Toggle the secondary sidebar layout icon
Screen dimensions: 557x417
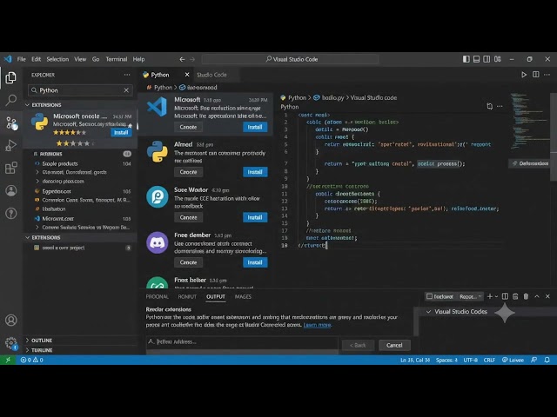(x=487, y=59)
